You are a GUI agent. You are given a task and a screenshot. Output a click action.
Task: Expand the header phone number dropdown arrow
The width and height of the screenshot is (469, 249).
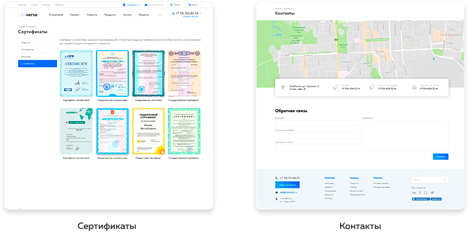pyautogui.click(x=200, y=14)
